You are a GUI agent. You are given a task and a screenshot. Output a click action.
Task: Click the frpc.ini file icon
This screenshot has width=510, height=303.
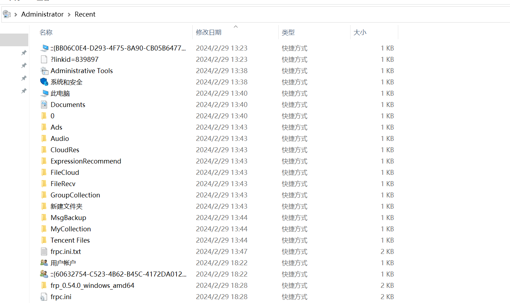pyautogui.click(x=44, y=297)
